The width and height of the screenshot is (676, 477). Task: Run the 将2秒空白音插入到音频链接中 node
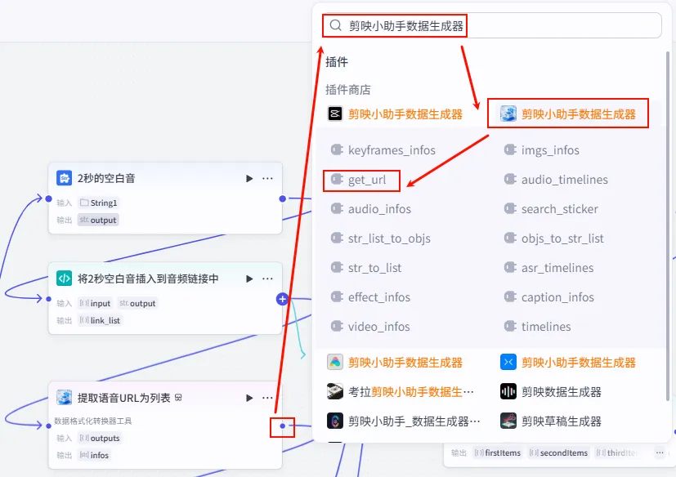point(249,279)
